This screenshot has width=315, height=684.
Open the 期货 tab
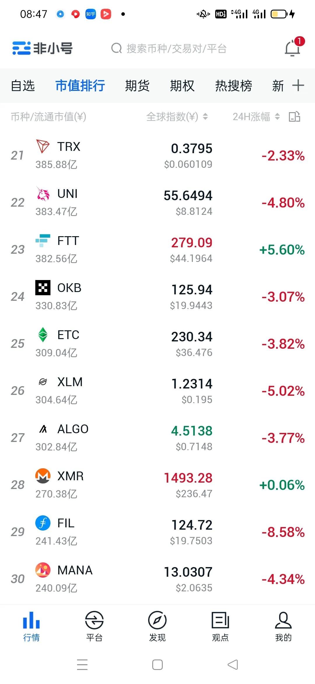(137, 86)
